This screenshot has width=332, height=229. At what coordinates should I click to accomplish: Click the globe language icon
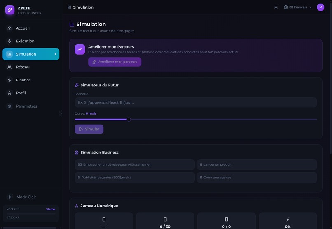click(x=285, y=7)
